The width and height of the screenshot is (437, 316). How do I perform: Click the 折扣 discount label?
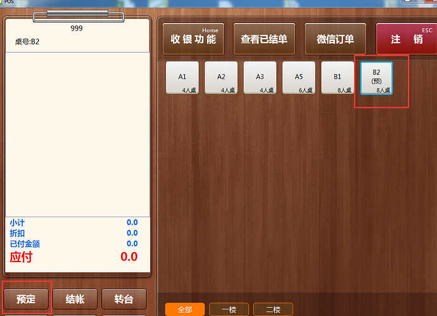tap(17, 233)
